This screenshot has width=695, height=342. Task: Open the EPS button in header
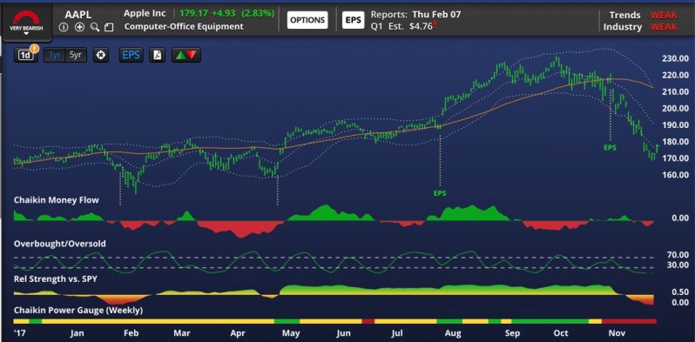[x=354, y=20]
